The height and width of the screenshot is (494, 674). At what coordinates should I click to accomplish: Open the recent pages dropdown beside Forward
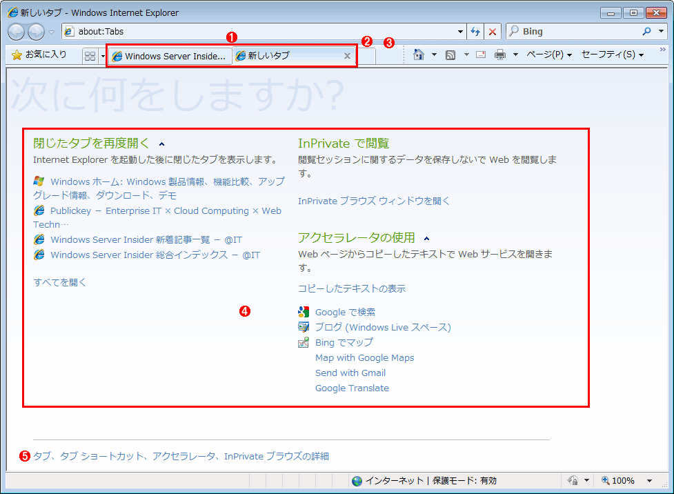52,32
